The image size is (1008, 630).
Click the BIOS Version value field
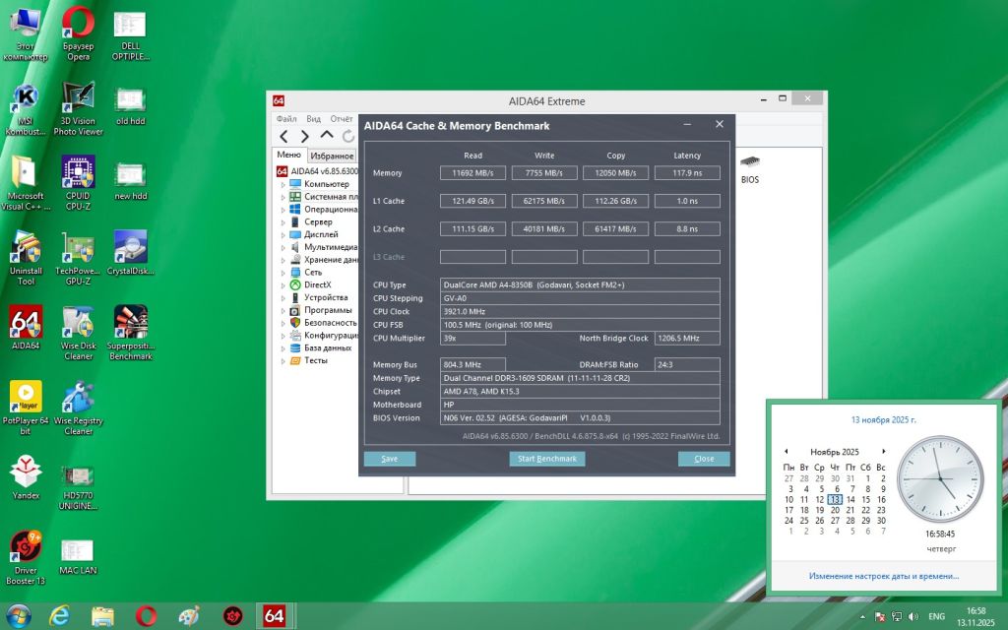pyautogui.click(x=580, y=417)
